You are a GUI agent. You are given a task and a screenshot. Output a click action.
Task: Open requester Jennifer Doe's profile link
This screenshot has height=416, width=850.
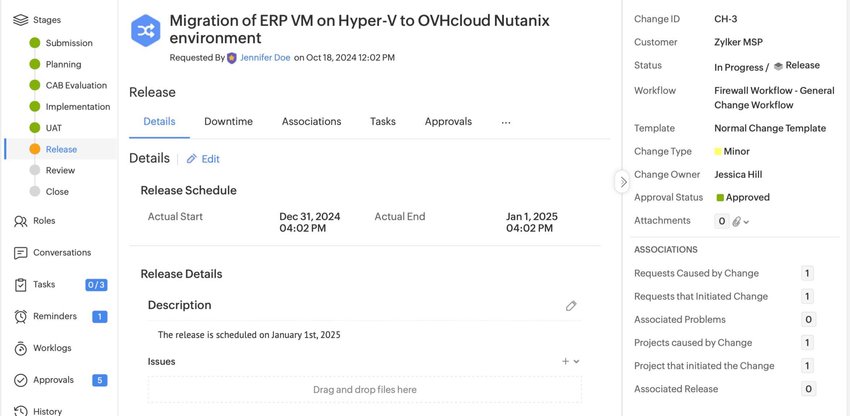[265, 58]
